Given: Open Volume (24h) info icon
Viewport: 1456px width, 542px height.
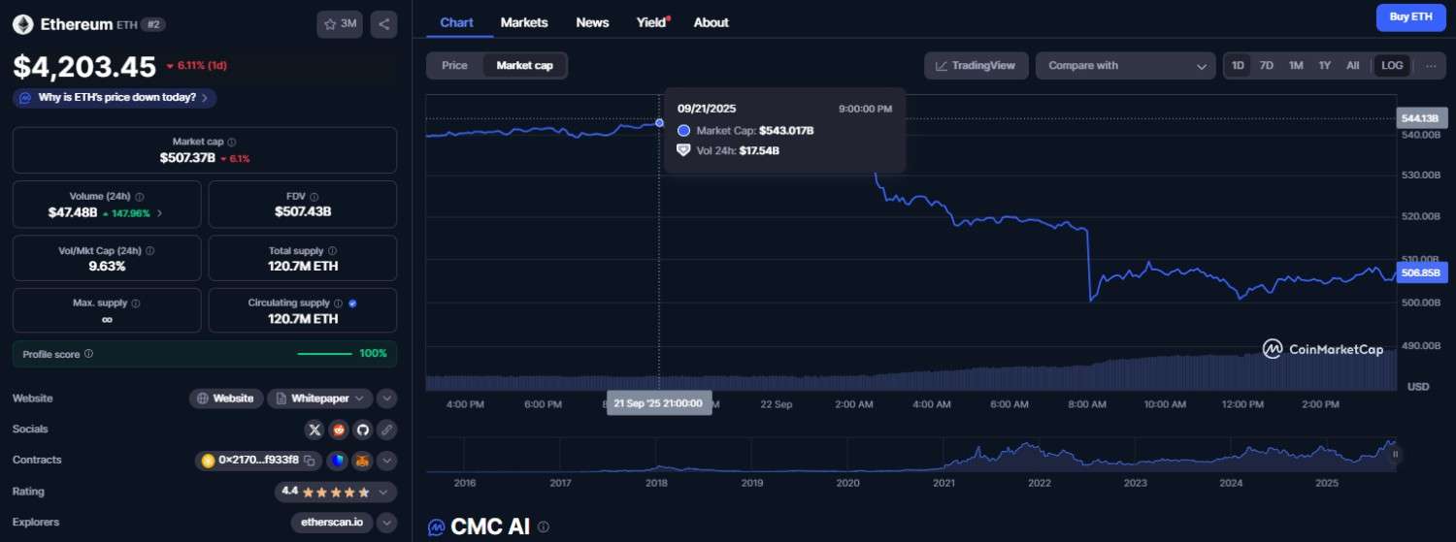Looking at the screenshot, I should pos(139,196).
